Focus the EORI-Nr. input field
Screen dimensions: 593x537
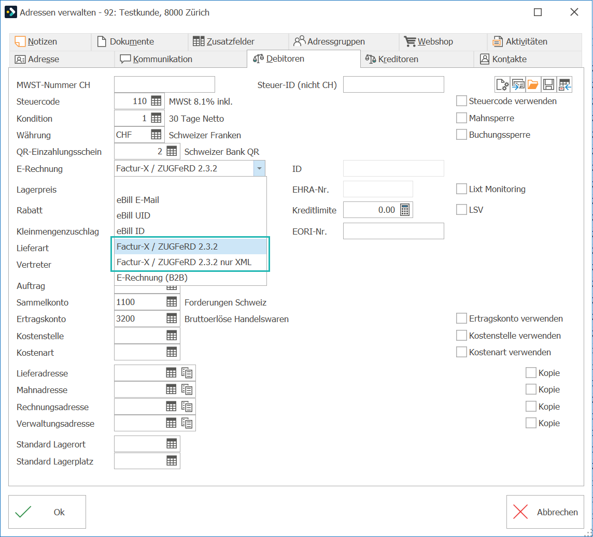[x=394, y=231]
